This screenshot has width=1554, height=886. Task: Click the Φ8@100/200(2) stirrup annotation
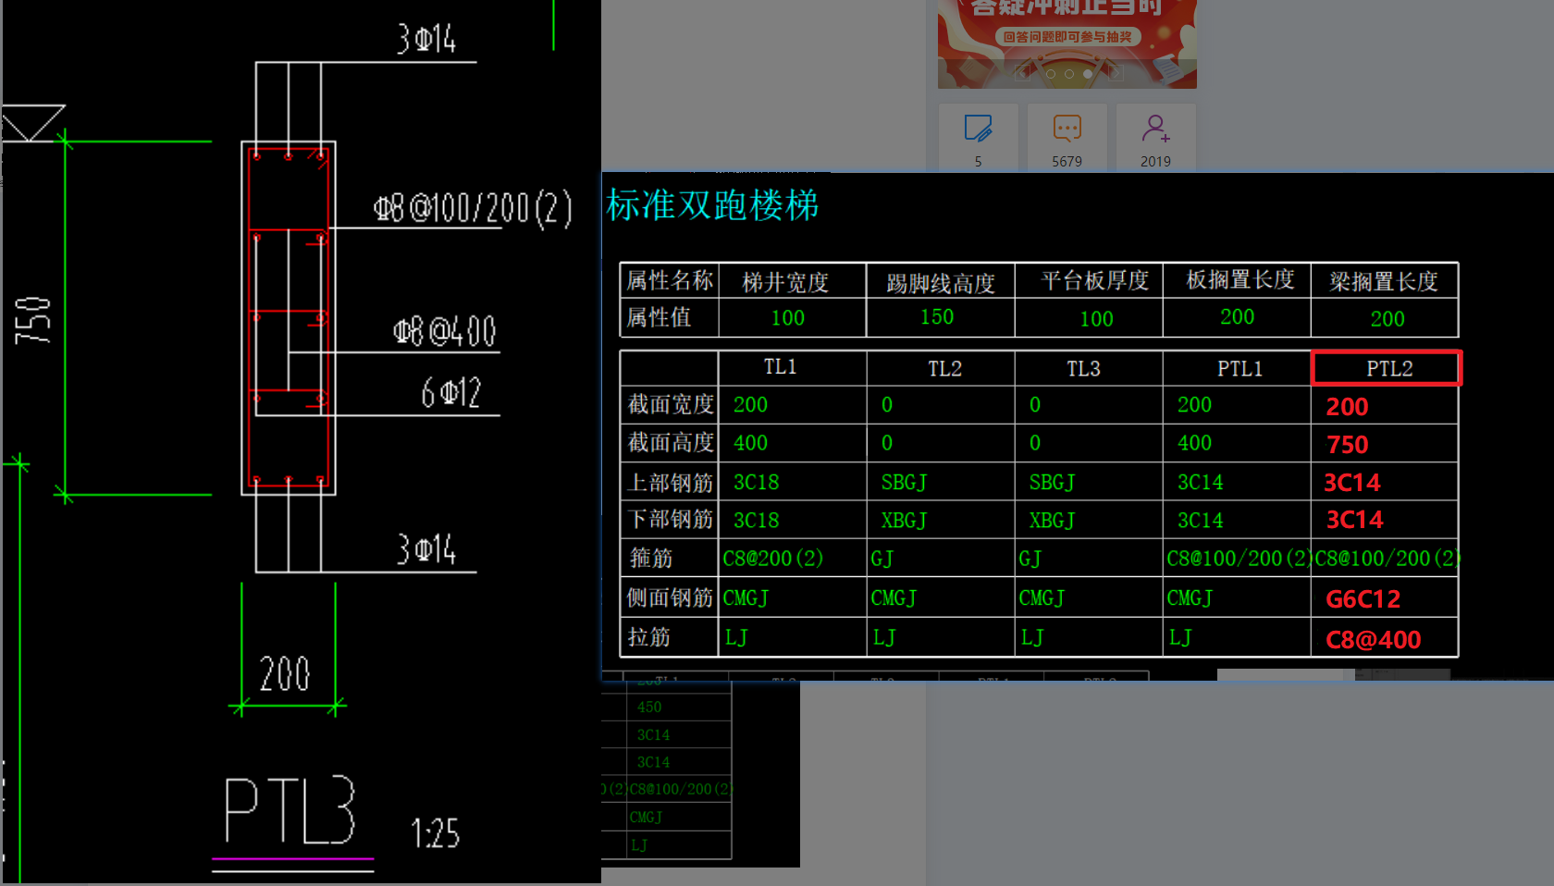click(473, 208)
